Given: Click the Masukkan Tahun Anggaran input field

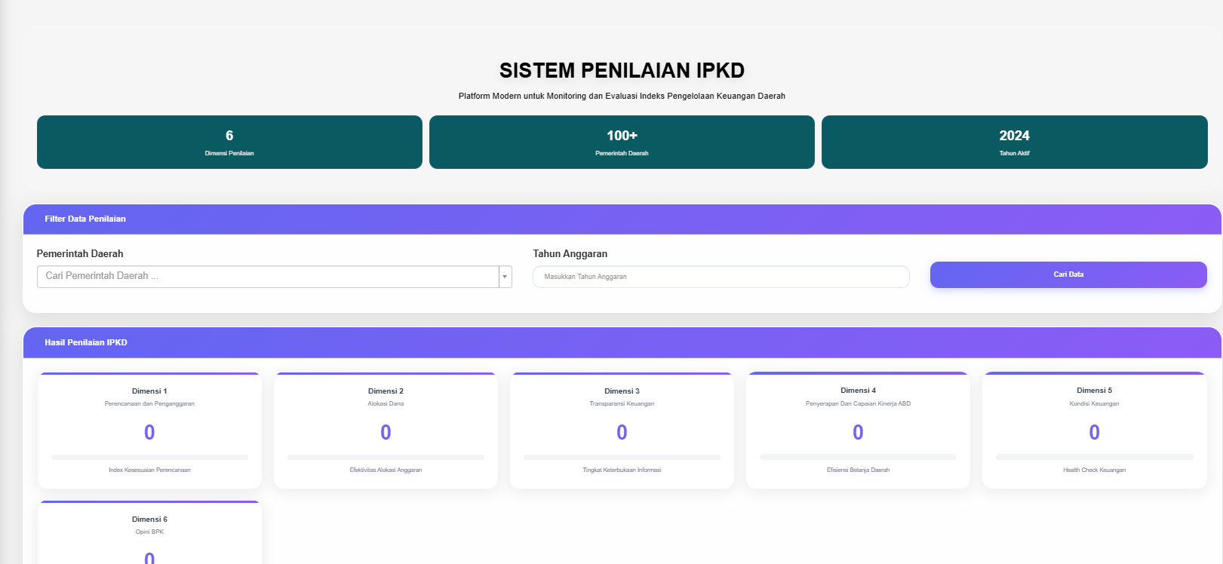Looking at the screenshot, I should (721, 277).
